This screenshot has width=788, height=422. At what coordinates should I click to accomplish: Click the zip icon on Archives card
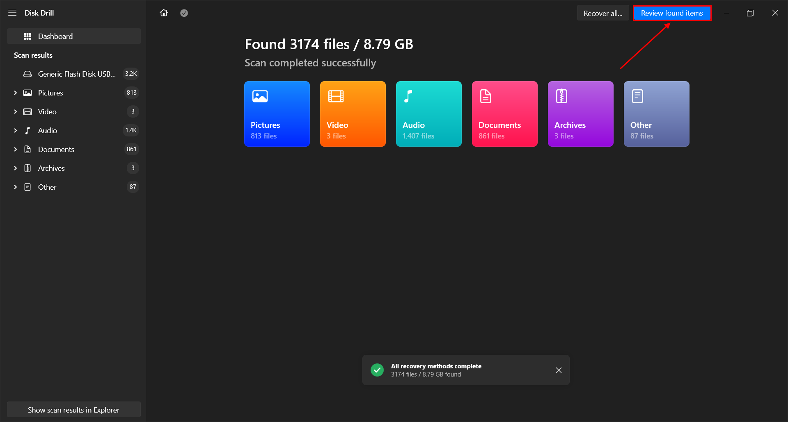click(561, 96)
